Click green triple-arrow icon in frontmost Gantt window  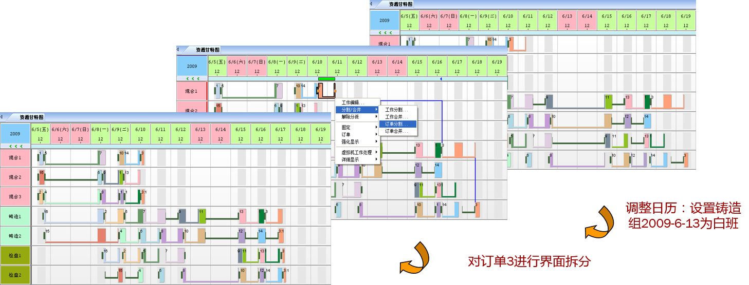pyautogui.click(x=15, y=146)
